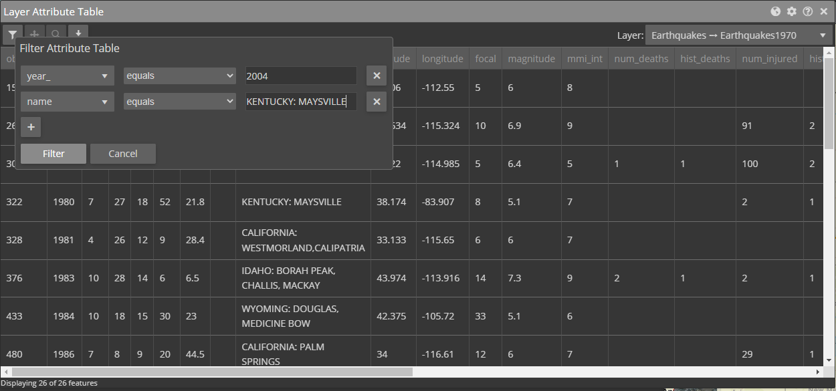
Task: Open settings with the gear icon
Action: point(791,11)
